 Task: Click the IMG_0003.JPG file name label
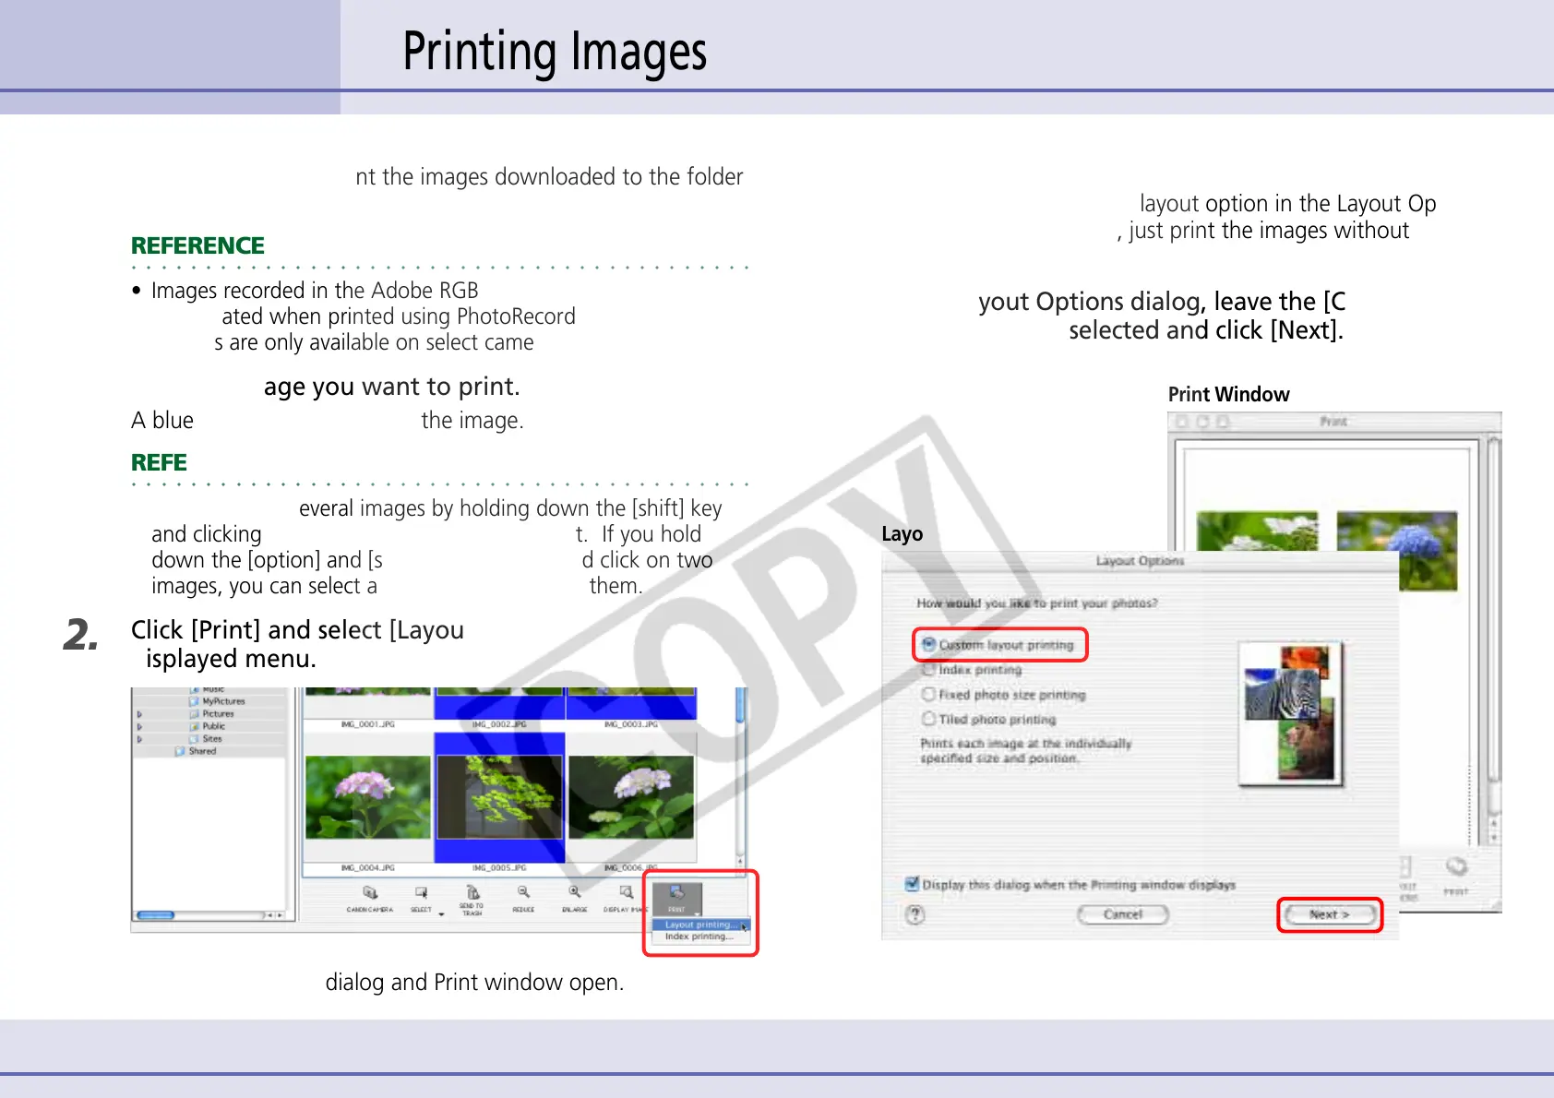tap(631, 725)
